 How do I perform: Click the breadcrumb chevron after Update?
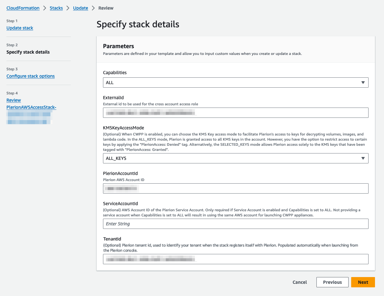click(x=93, y=8)
